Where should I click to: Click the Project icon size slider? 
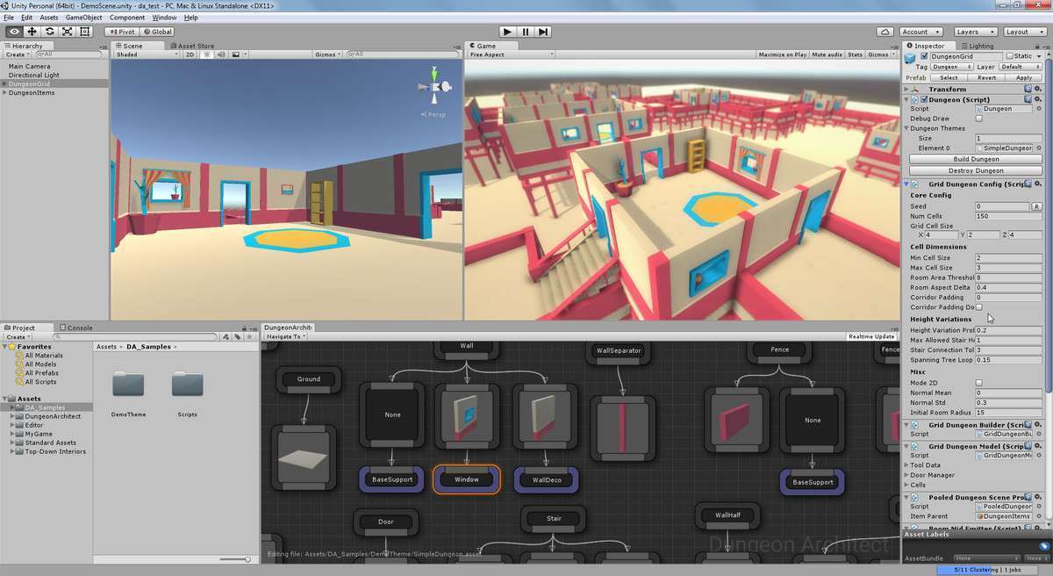click(x=233, y=559)
